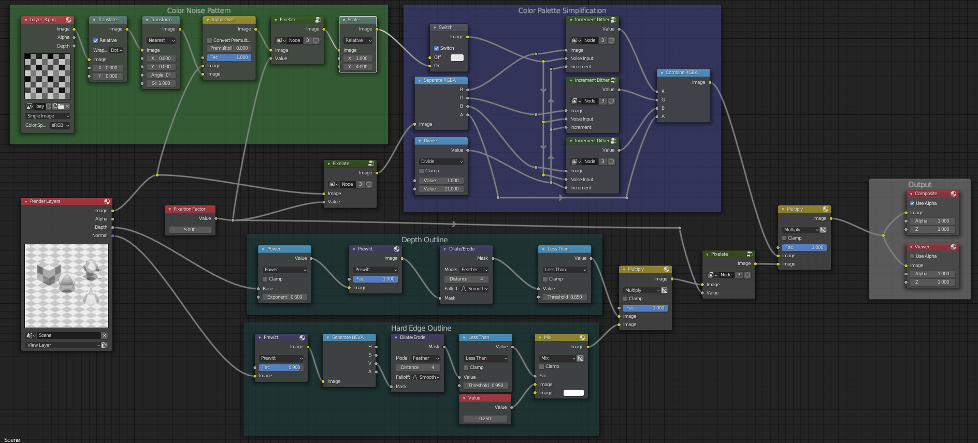This screenshot has width=978, height=443.
Task: Click group icon on Color Noise Pattern Pixelate header
Action: (x=318, y=20)
